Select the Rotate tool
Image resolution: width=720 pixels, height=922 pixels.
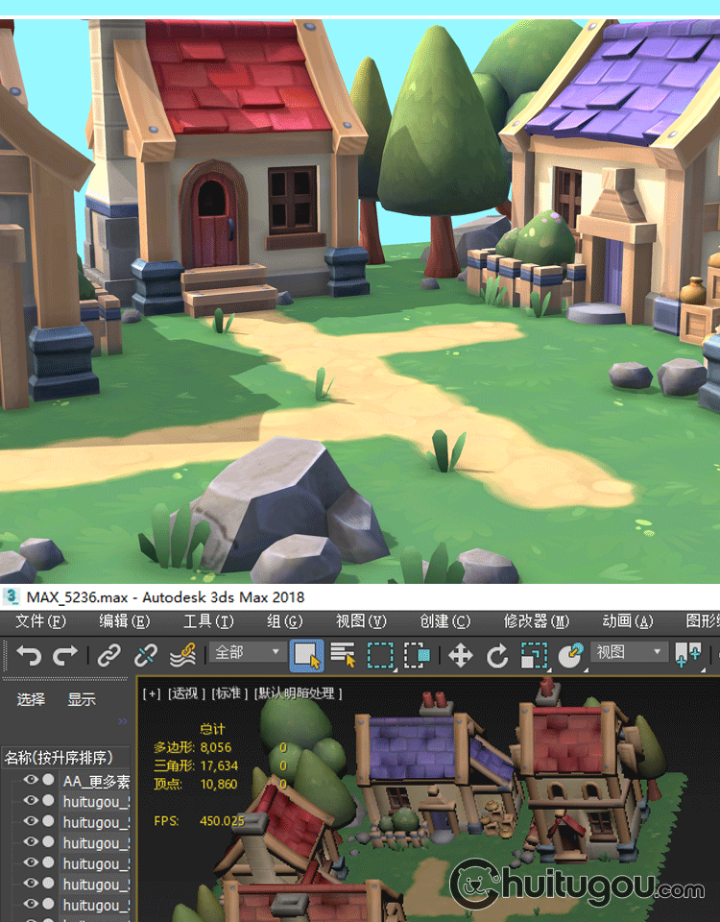[x=497, y=656]
